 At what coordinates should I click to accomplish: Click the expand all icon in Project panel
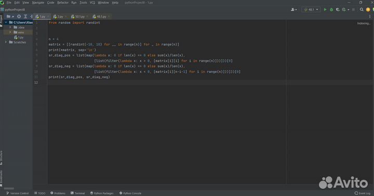point(25,17)
